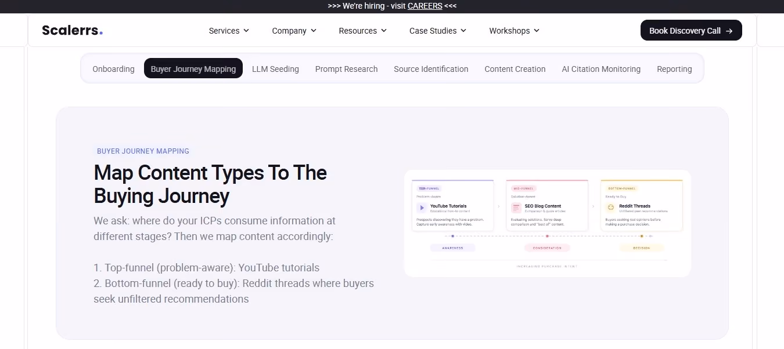
Task: Click the 'SEO Blog Content' card title
Action: pyautogui.click(x=543, y=206)
